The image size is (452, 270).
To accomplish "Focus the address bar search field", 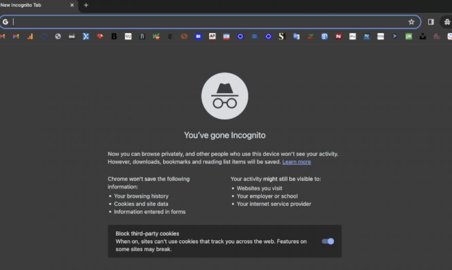I will 205,22.
